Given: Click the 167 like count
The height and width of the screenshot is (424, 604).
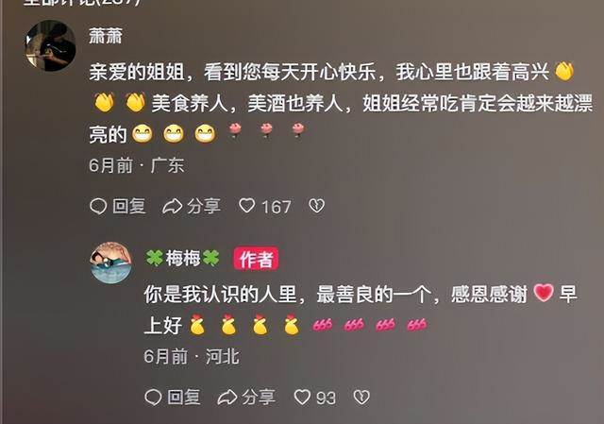Looking at the screenshot, I should click(x=277, y=207).
